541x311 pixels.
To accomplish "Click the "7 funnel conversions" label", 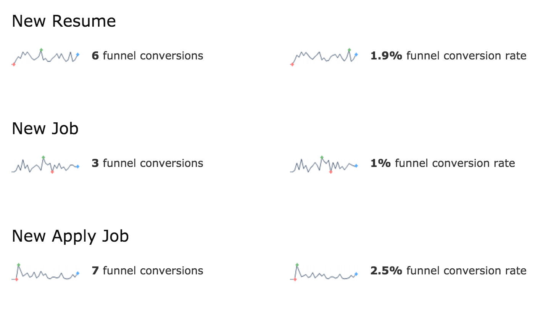I will [x=147, y=271].
